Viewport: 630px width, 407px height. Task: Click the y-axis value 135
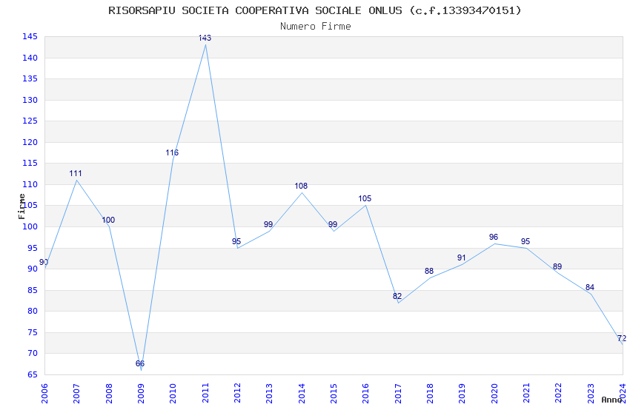click(30, 79)
